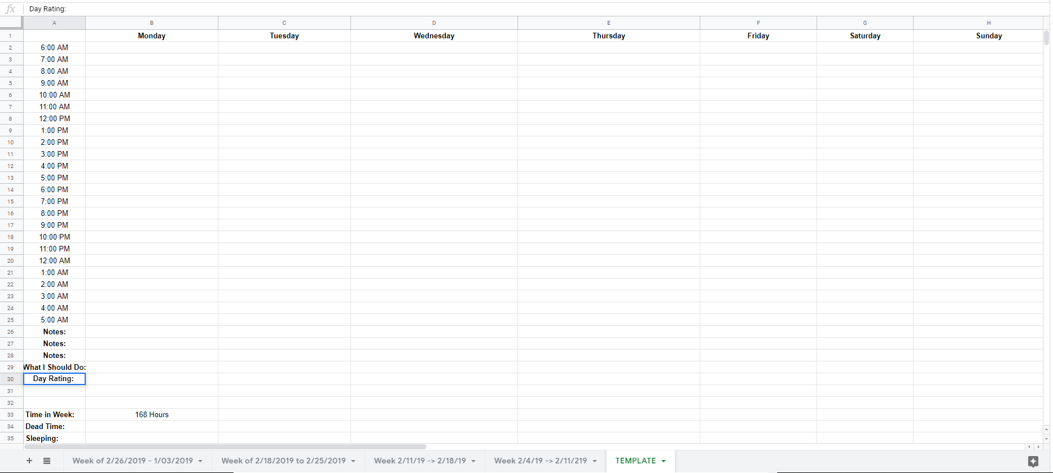Select the 'Day Rating:' cell

coord(54,379)
